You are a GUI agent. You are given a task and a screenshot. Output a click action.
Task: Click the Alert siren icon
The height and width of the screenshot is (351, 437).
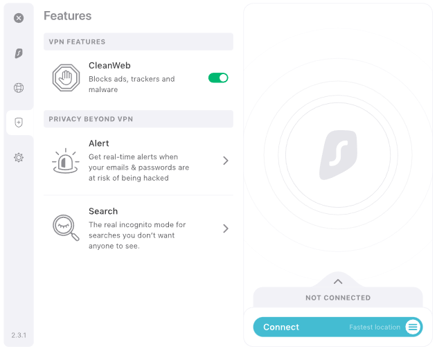point(66,161)
